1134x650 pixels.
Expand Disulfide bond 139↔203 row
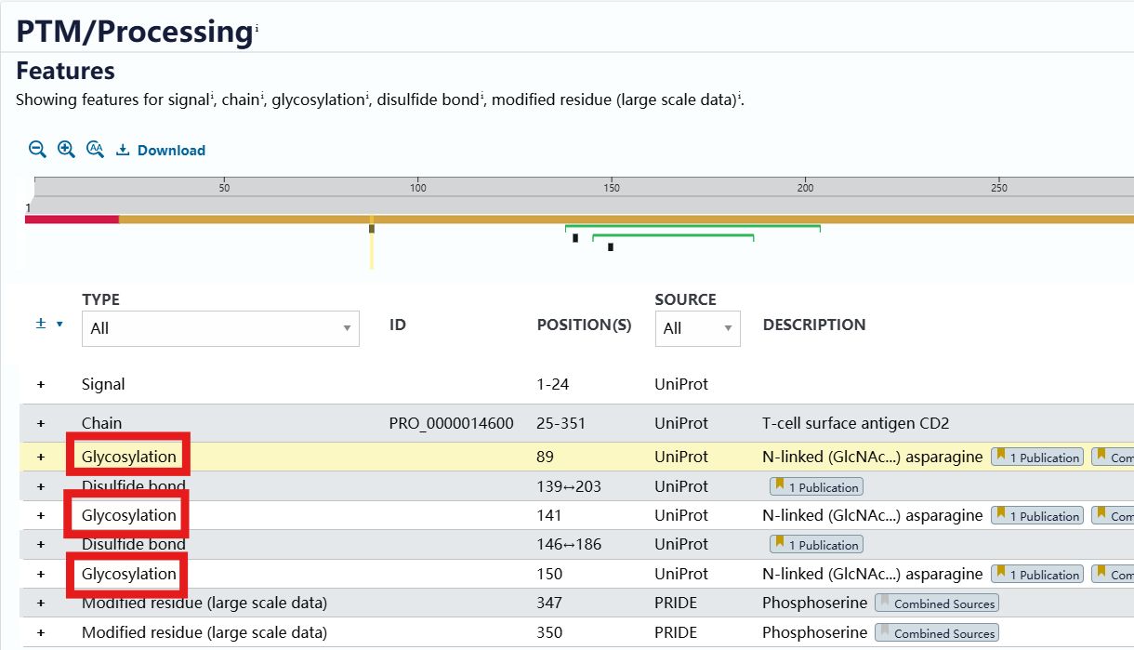coord(41,487)
